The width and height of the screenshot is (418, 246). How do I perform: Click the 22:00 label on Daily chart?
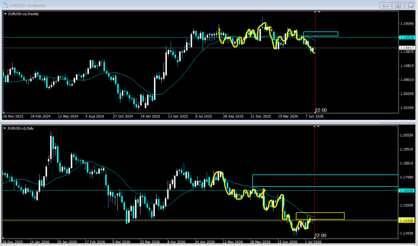point(320,235)
